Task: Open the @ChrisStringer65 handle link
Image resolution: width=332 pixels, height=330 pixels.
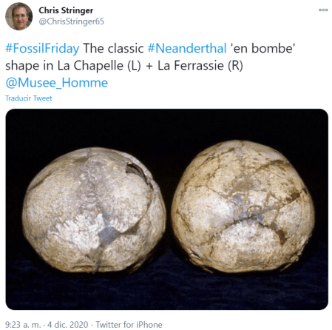Action: [72, 21]
